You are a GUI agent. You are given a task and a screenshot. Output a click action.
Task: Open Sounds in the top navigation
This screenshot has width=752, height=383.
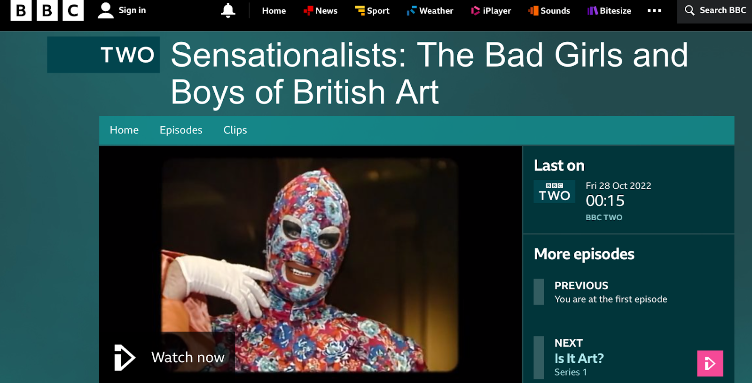click(x=549, y=10)
